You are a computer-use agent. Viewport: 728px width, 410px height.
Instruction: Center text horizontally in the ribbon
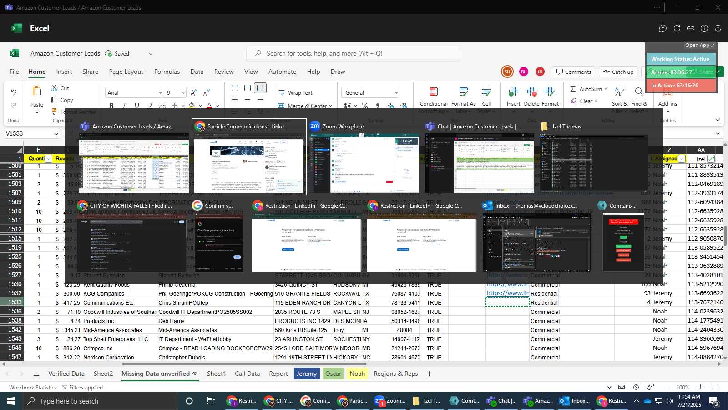(248, 100)
